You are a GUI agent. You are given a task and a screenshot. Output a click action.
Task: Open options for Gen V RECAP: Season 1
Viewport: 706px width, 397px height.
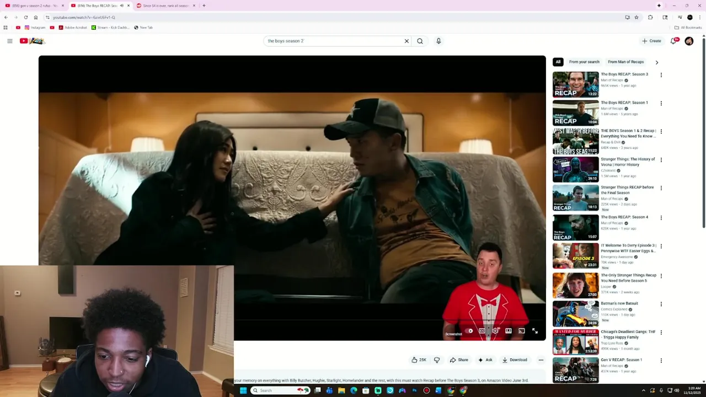(x=661, y=361)
